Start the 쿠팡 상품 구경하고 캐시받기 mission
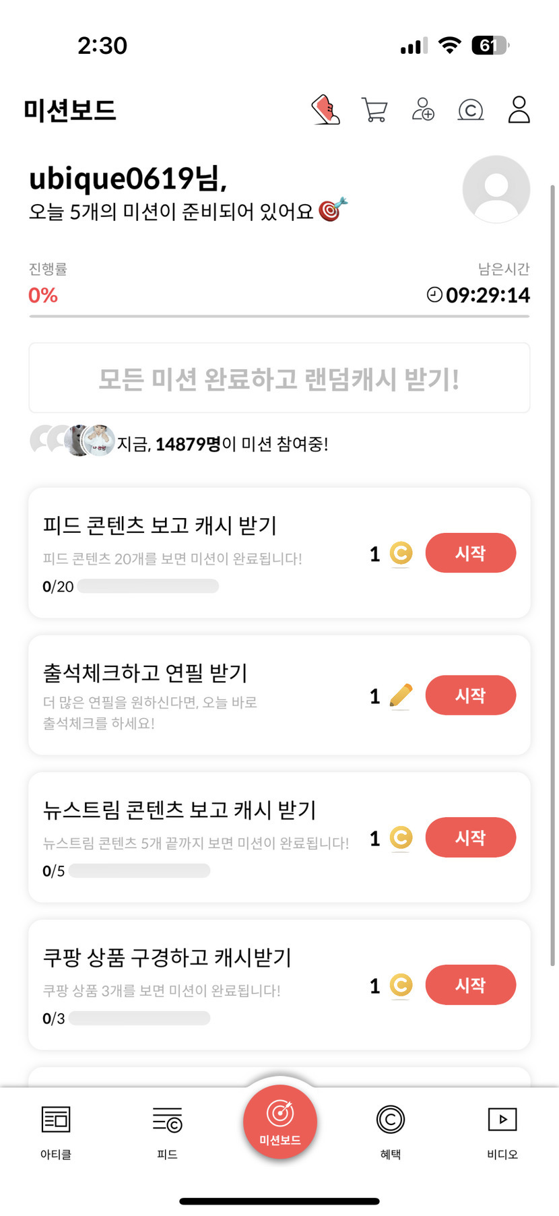Screen dimensions: 559x1216 point(470,985)
